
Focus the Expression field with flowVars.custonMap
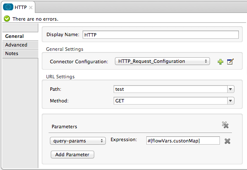(183, 141)
